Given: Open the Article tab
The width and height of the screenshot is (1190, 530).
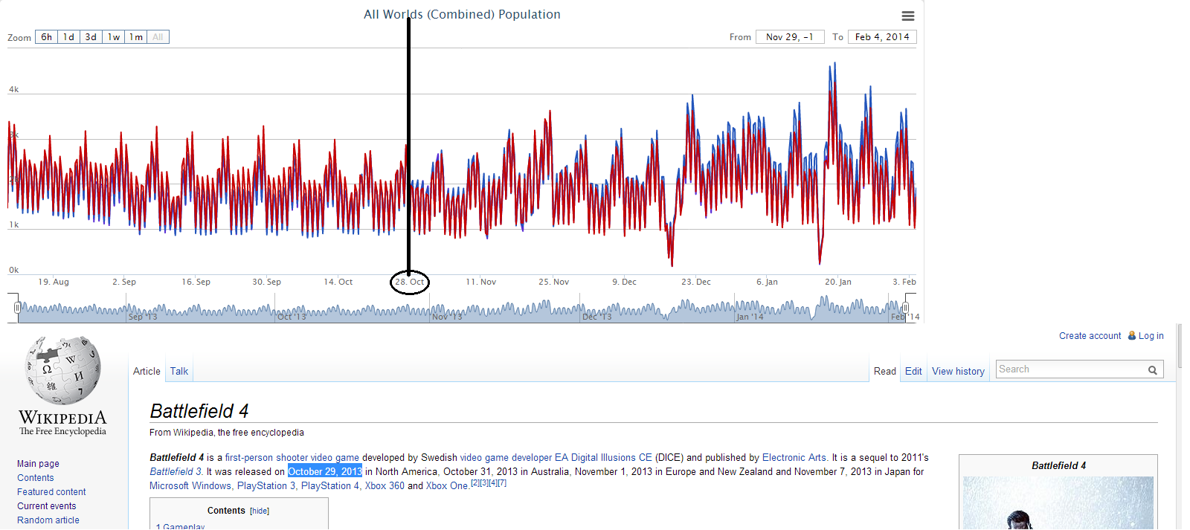Looking at the screenshot, I should [147, 371].
